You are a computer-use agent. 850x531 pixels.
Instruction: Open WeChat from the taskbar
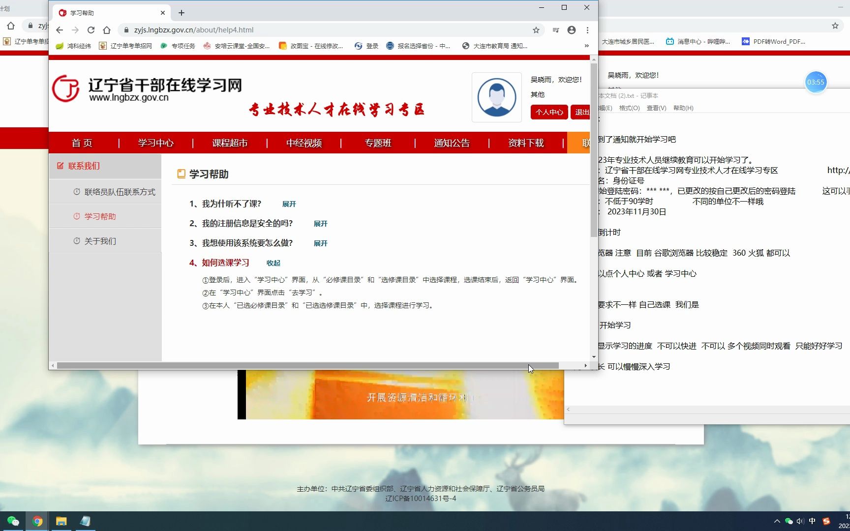click(13, 521)
